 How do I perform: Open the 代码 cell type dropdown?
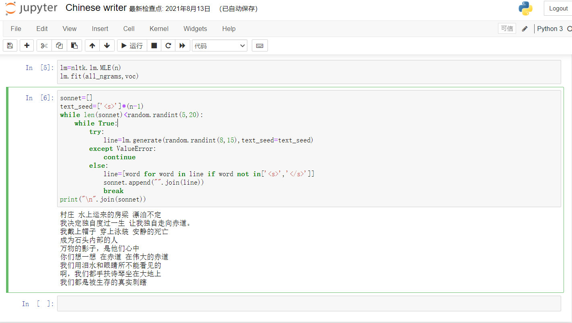pyautogui.click(x=220, y=45)
